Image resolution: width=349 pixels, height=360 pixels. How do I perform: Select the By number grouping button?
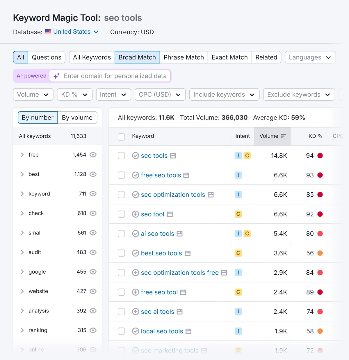(x=38, y=117)
